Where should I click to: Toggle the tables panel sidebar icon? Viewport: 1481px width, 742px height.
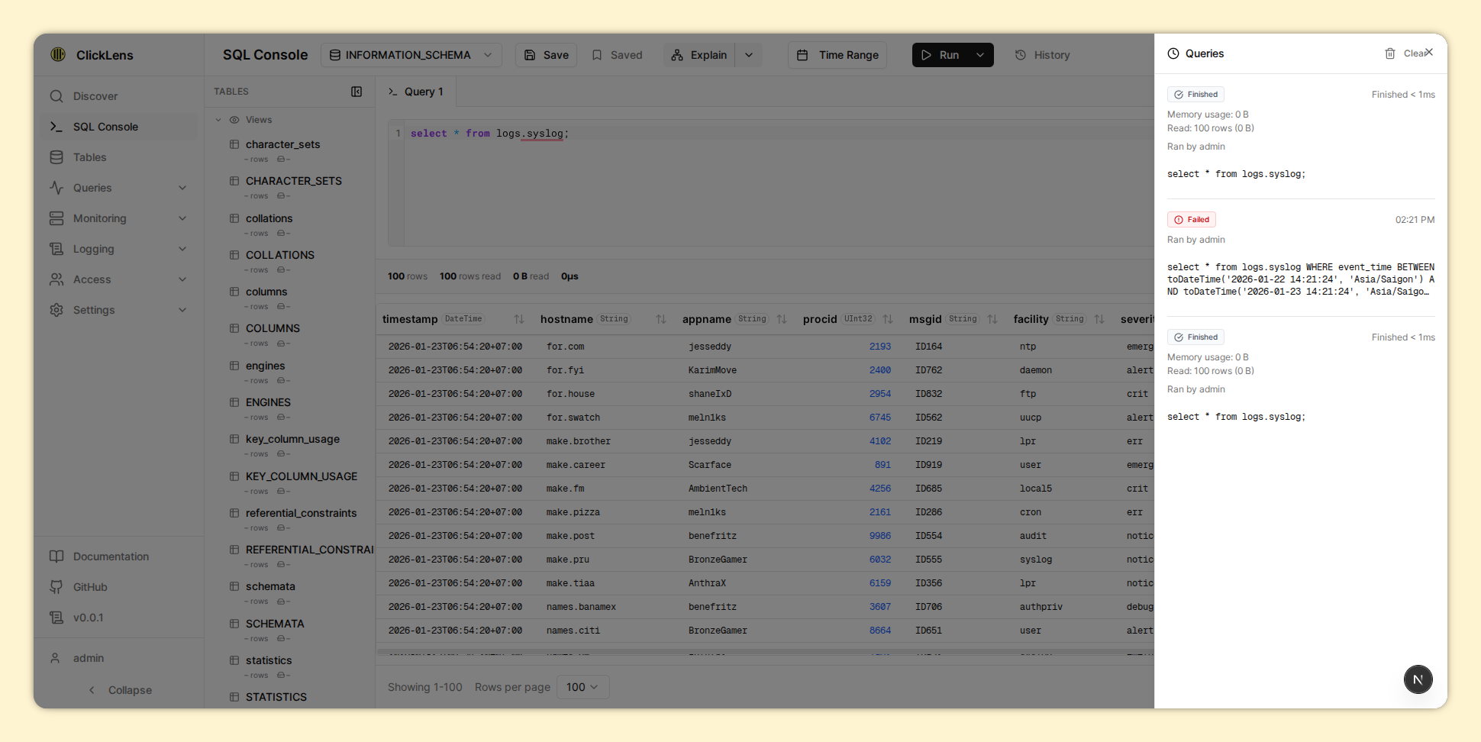pyautogui.click(x=357, y=92)
